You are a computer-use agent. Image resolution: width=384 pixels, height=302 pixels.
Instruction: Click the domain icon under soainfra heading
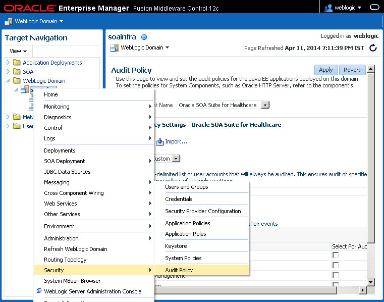[115, 48]
